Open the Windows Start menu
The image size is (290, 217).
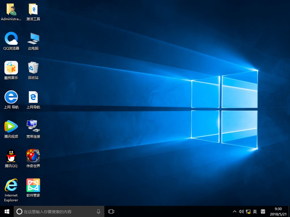[7, 211]
